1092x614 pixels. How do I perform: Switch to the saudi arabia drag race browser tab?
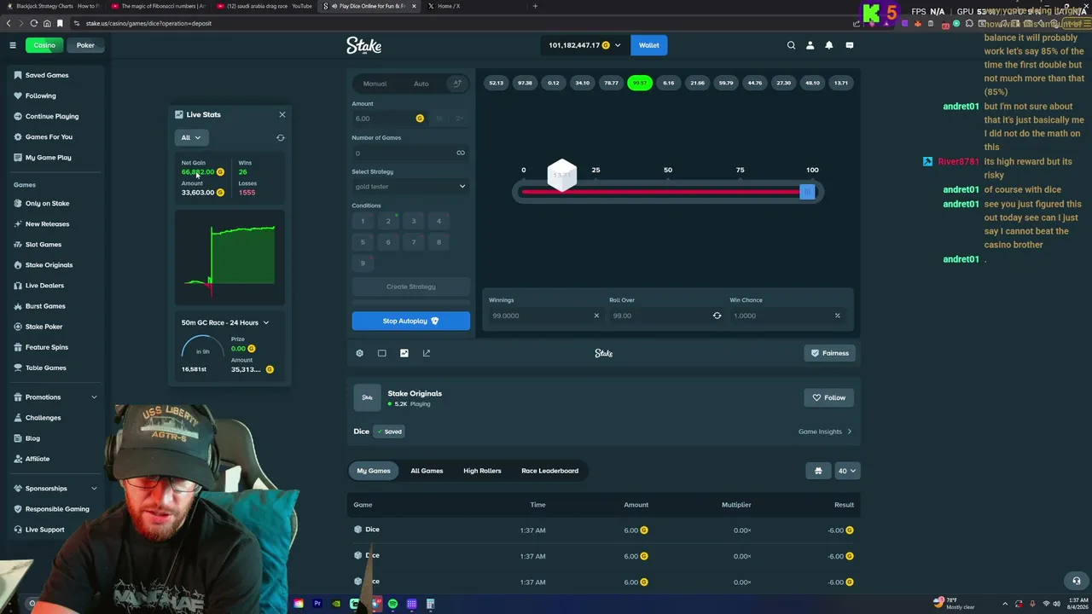pyautogui.click(x=264, y=6)
